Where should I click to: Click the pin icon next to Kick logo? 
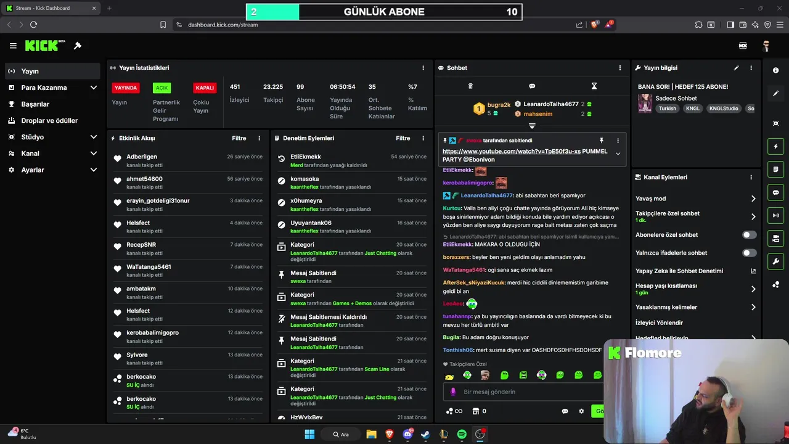78,46
